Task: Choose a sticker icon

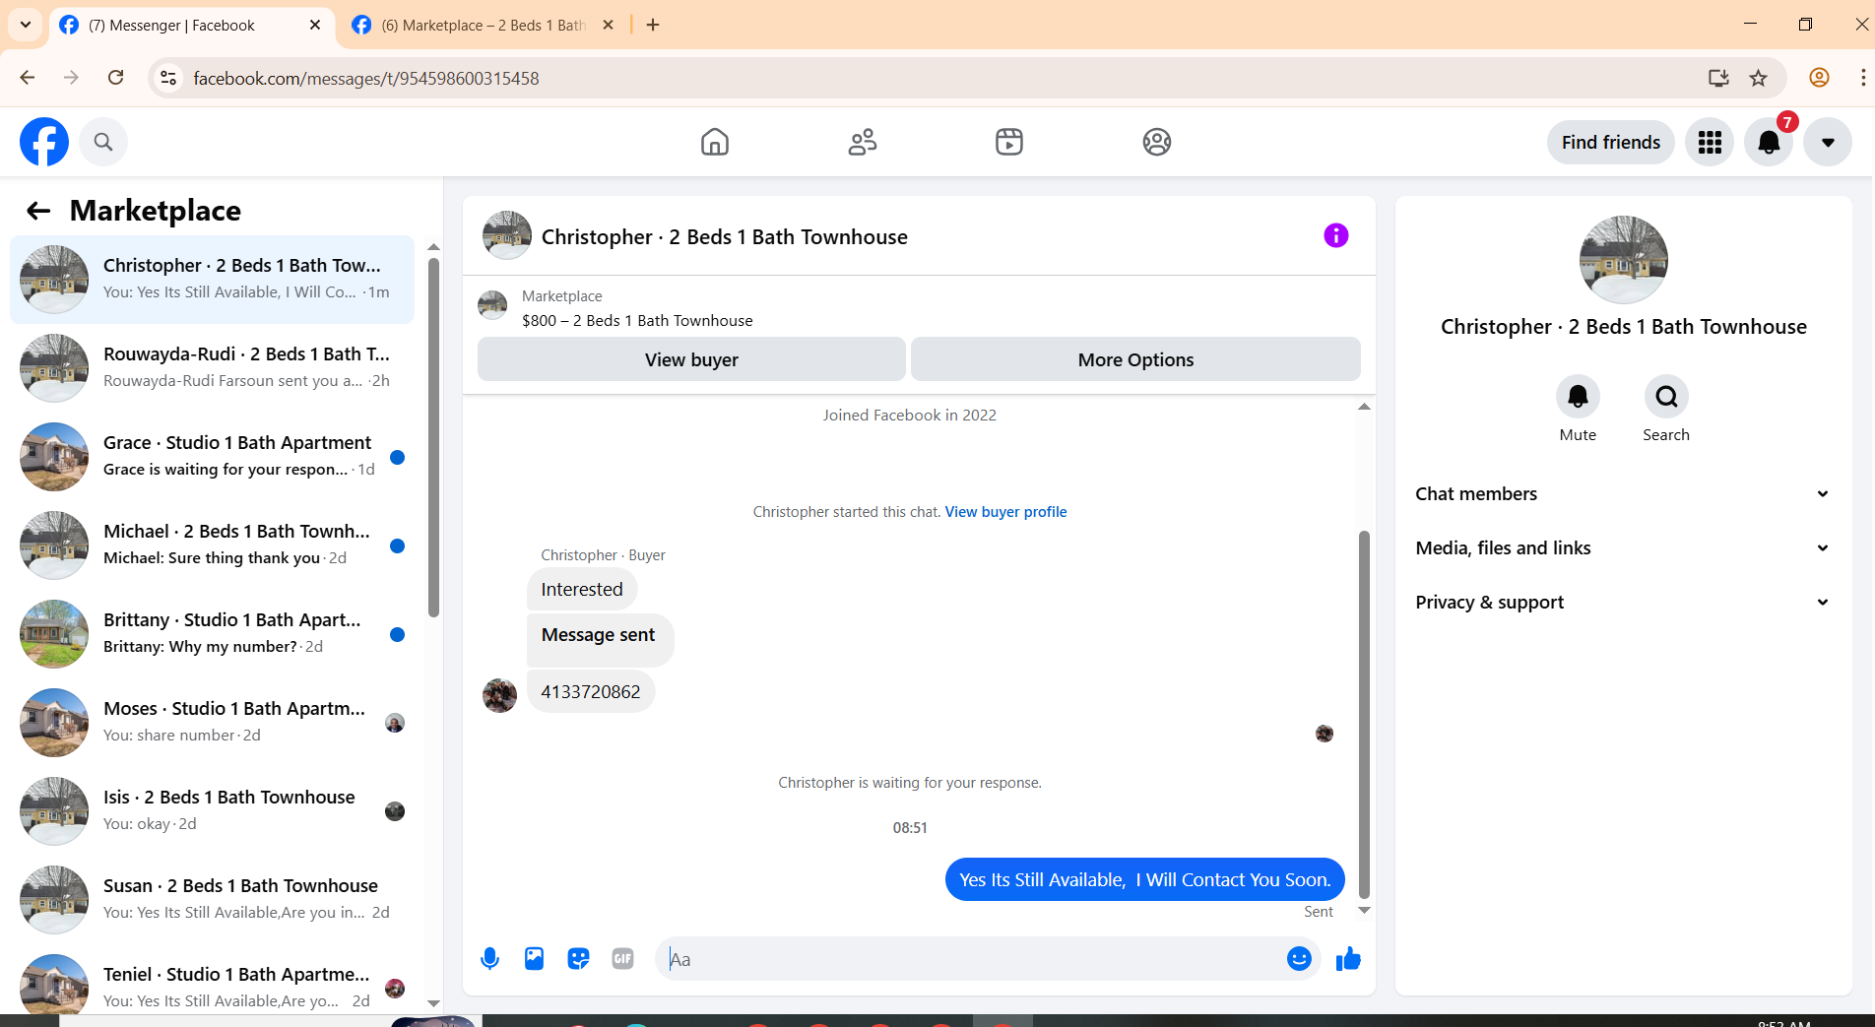Action: [578, 958]
